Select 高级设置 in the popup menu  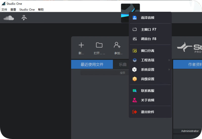[x=150, y=79]
